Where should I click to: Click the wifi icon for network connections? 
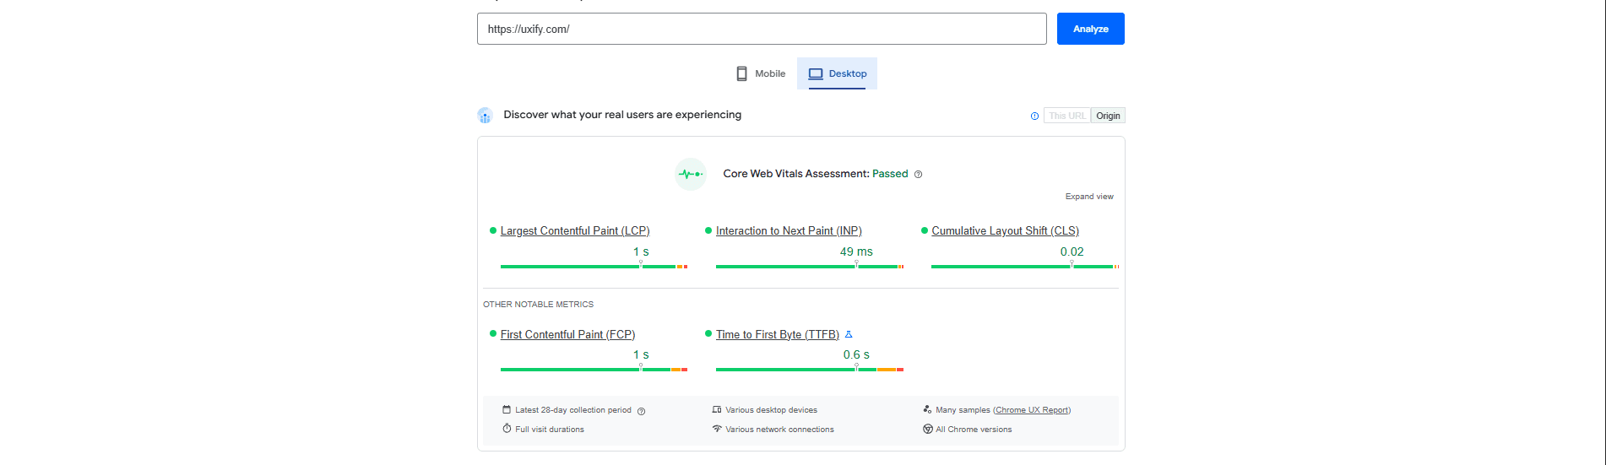click(717, 429)
